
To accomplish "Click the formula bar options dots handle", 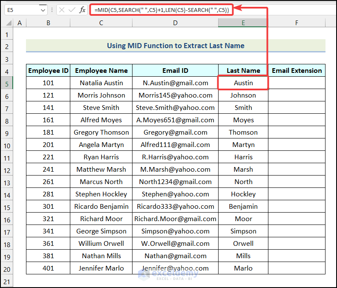I will click(x=52, y=10).
